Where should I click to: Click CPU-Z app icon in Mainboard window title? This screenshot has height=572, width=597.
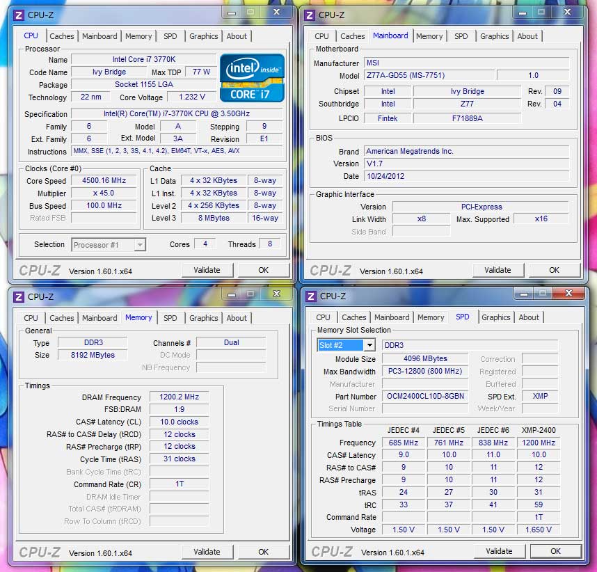[x=310, y=15]
